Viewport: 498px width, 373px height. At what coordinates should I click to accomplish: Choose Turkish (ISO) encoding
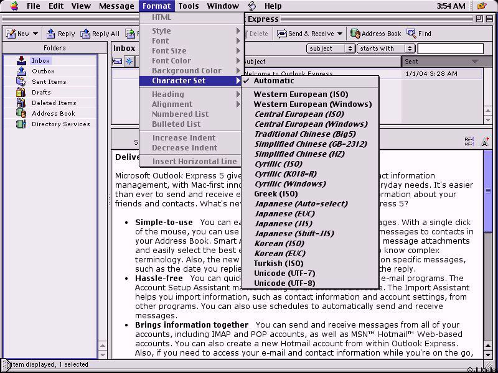click(310, 263)
